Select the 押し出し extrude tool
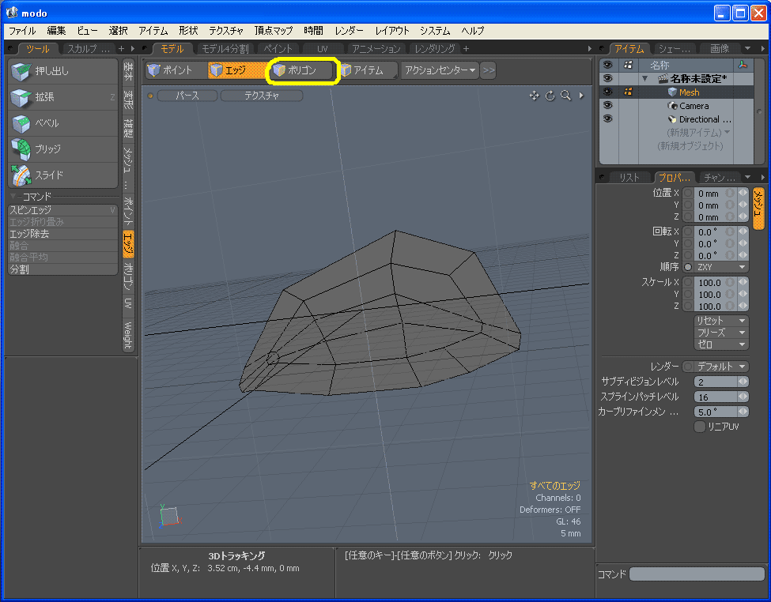The image size is (771, 602). 63,71
